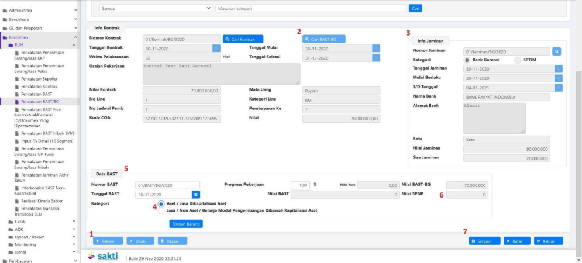Choose SPTJM guarantee category

coord(518,60)
